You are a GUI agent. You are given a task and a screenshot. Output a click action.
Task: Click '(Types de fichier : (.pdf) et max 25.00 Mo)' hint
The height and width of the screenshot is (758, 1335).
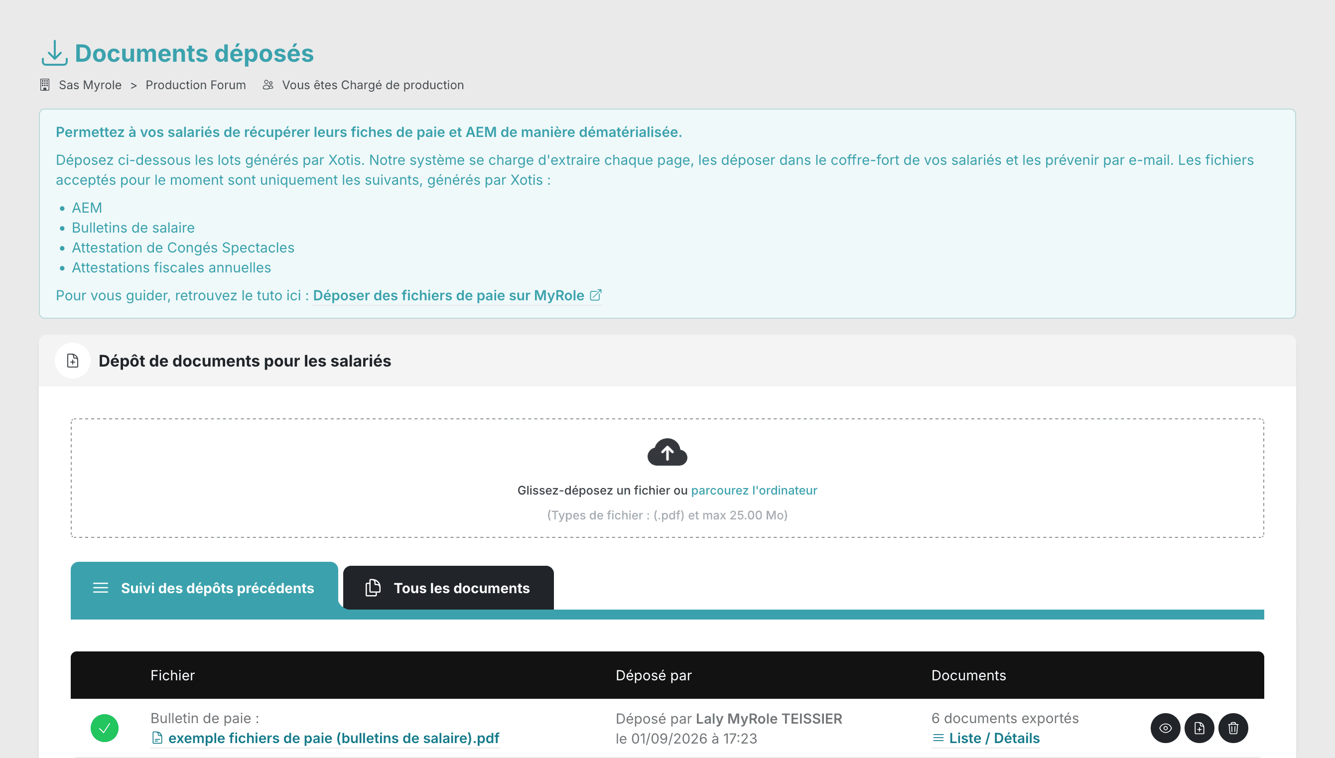tap(667, 515)
